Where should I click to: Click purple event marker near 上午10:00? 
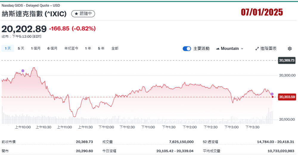click(x=23, y=71)
